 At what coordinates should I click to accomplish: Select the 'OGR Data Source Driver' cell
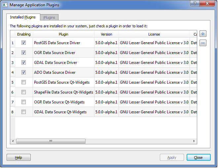64,53
